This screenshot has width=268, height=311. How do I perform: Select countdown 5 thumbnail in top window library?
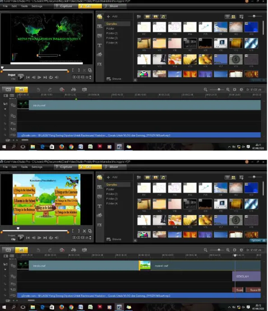pyautogui.click(x=236, y=59)
